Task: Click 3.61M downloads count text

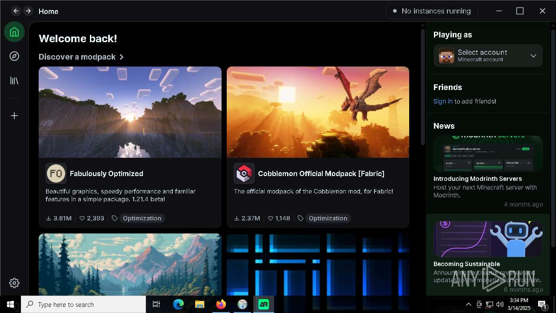Action: pos(63,218)
